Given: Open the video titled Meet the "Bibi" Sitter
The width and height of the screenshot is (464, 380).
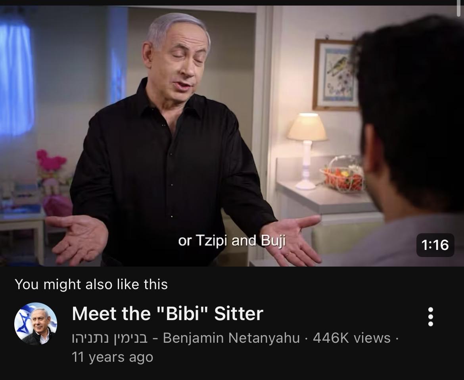Looking at the screenshot, I should 167,313.
